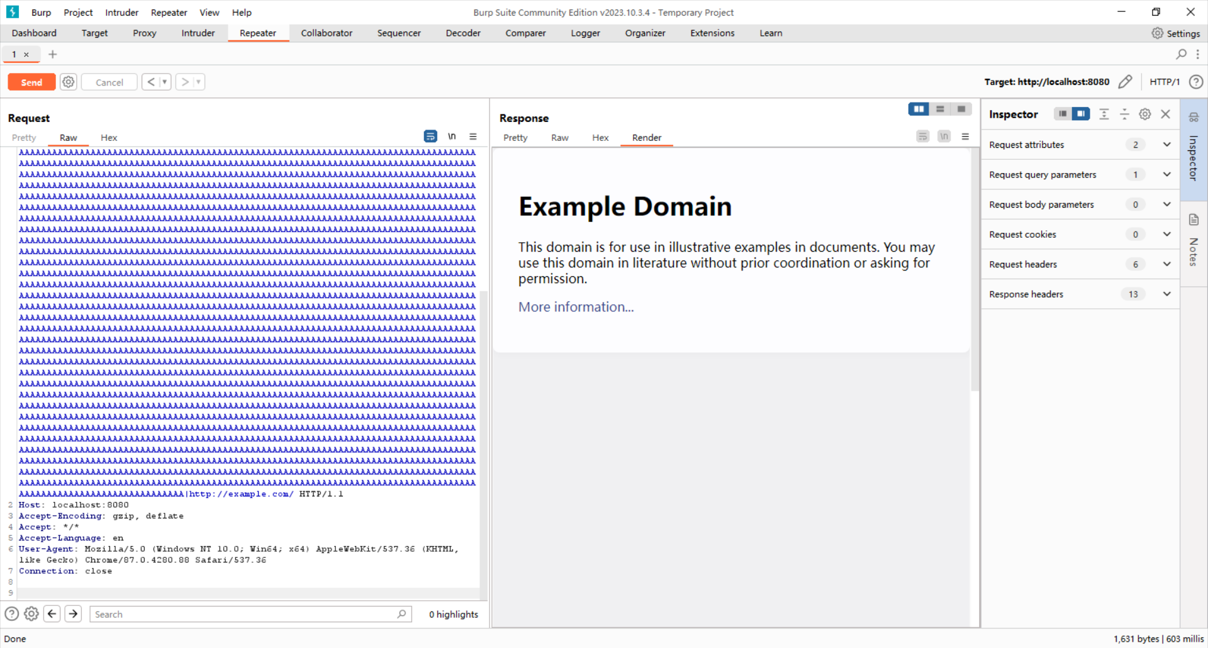This screenshot has width=1208, height=648.
Task: Click in the search field
Action: (245, 614)
